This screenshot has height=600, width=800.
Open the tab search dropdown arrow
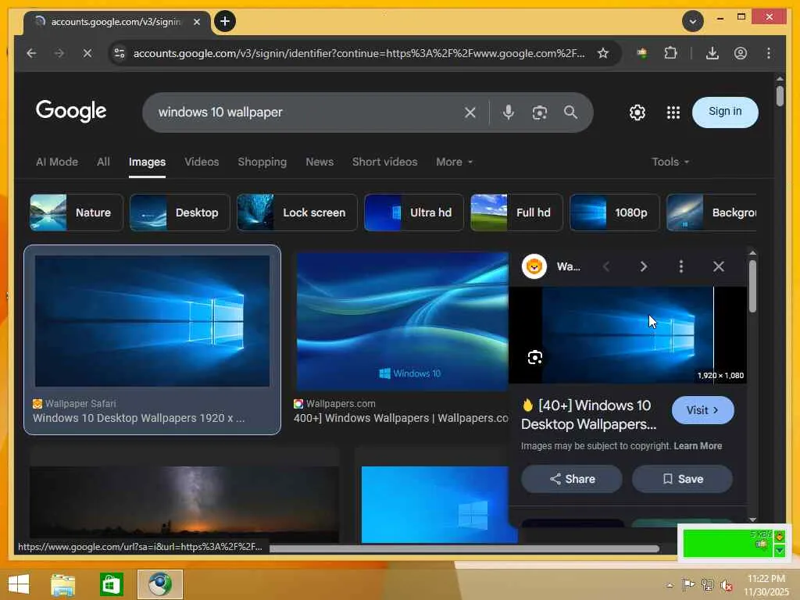coord(693,21)
